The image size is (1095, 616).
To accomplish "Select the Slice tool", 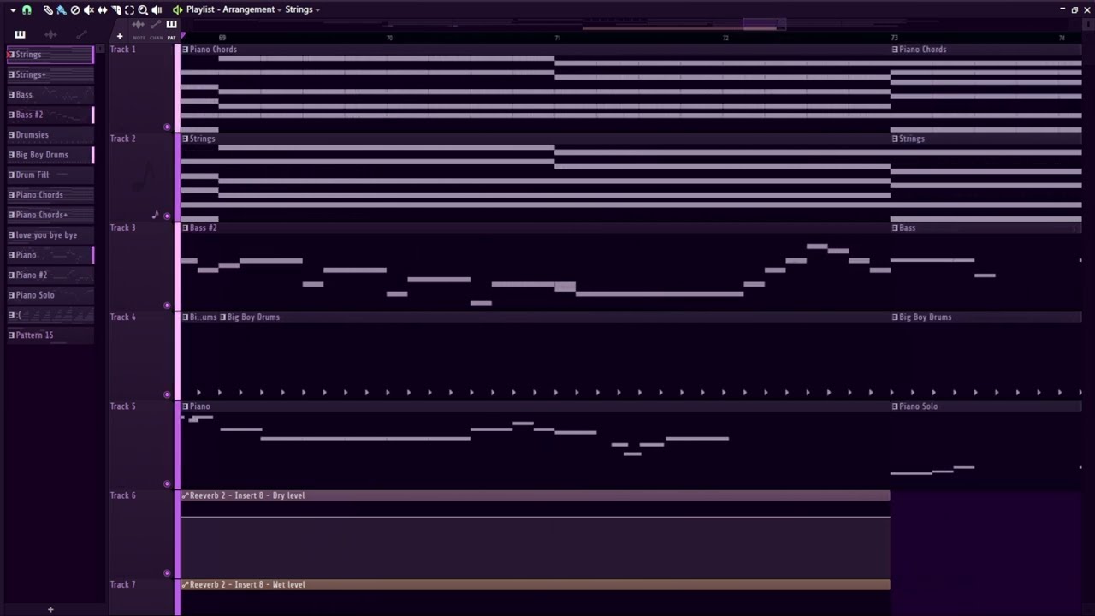I will coord(115,9).
